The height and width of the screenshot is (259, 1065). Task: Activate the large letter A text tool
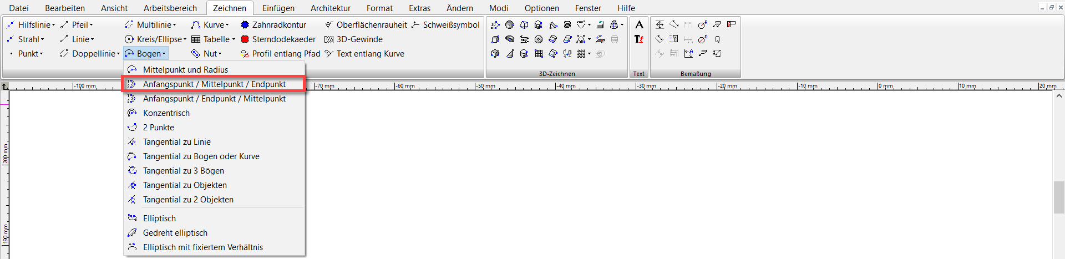[640, 25]
